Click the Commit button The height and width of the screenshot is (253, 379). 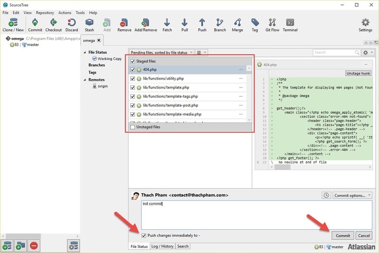tap(343, 236)
